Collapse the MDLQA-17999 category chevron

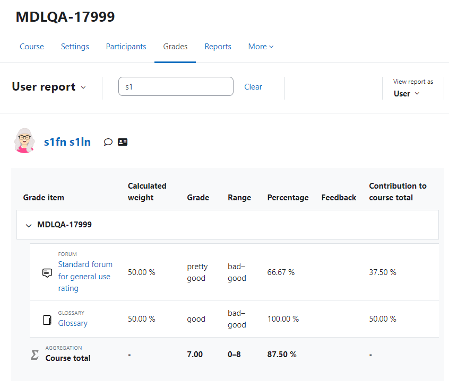click(x=28, y=226)
